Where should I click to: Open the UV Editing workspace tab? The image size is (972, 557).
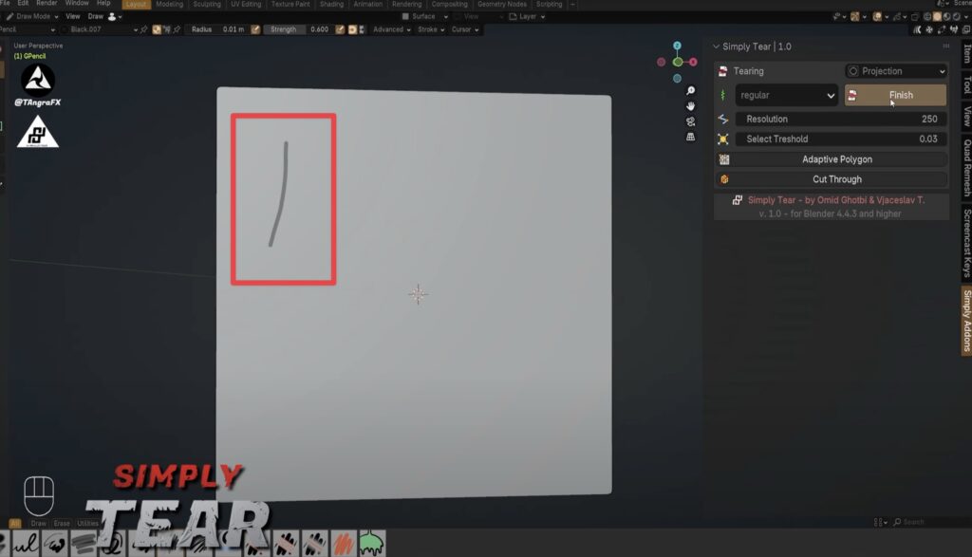[246, 5]
